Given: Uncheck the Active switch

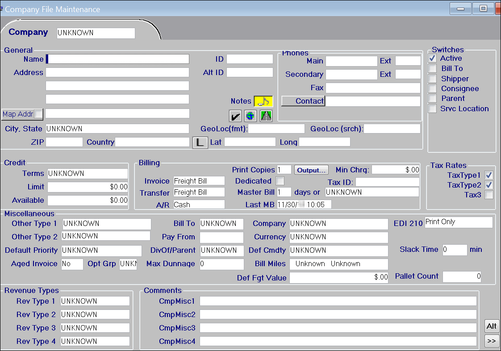Looking at the screenshot, I should [432, 58].
